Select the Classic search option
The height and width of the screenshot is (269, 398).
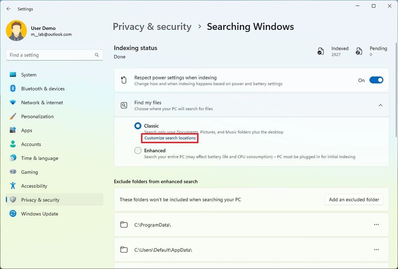pos(138,126)
